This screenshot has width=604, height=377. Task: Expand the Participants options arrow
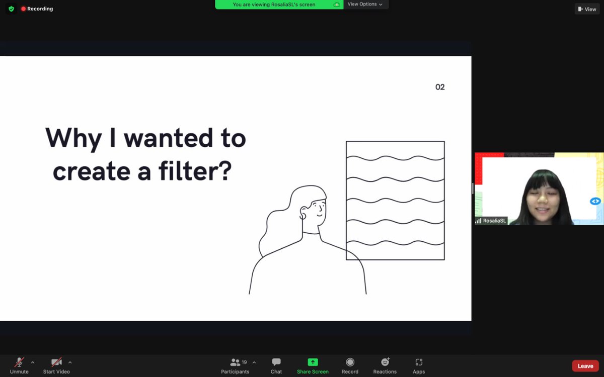(254, 362)
